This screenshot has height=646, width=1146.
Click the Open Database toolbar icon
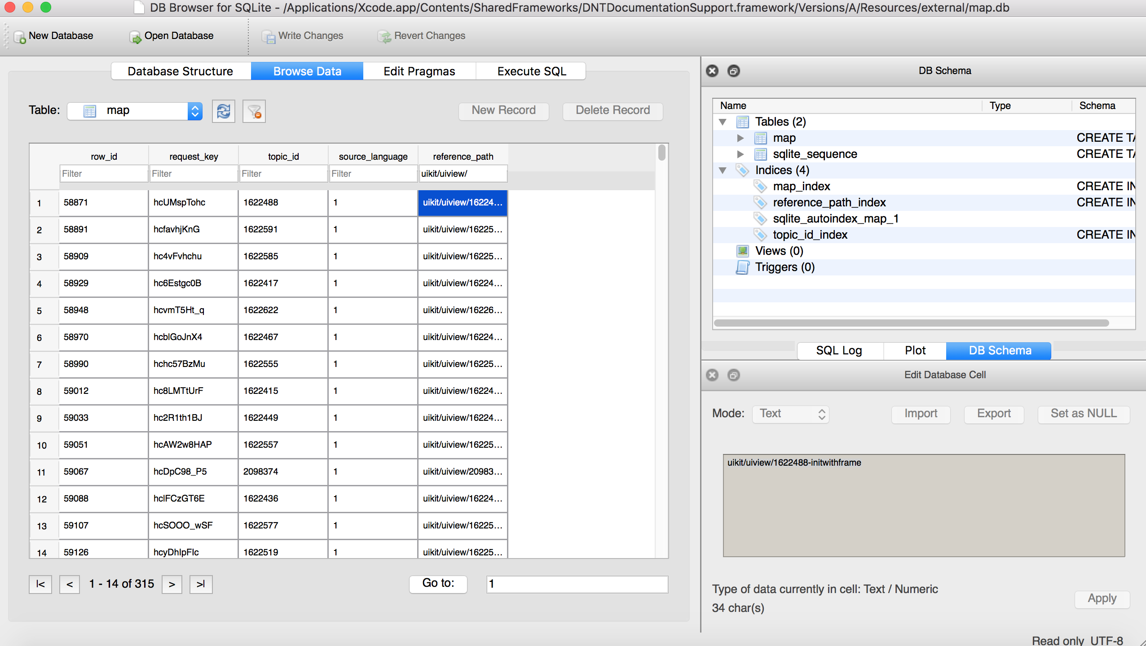click(x=135, y=37)
